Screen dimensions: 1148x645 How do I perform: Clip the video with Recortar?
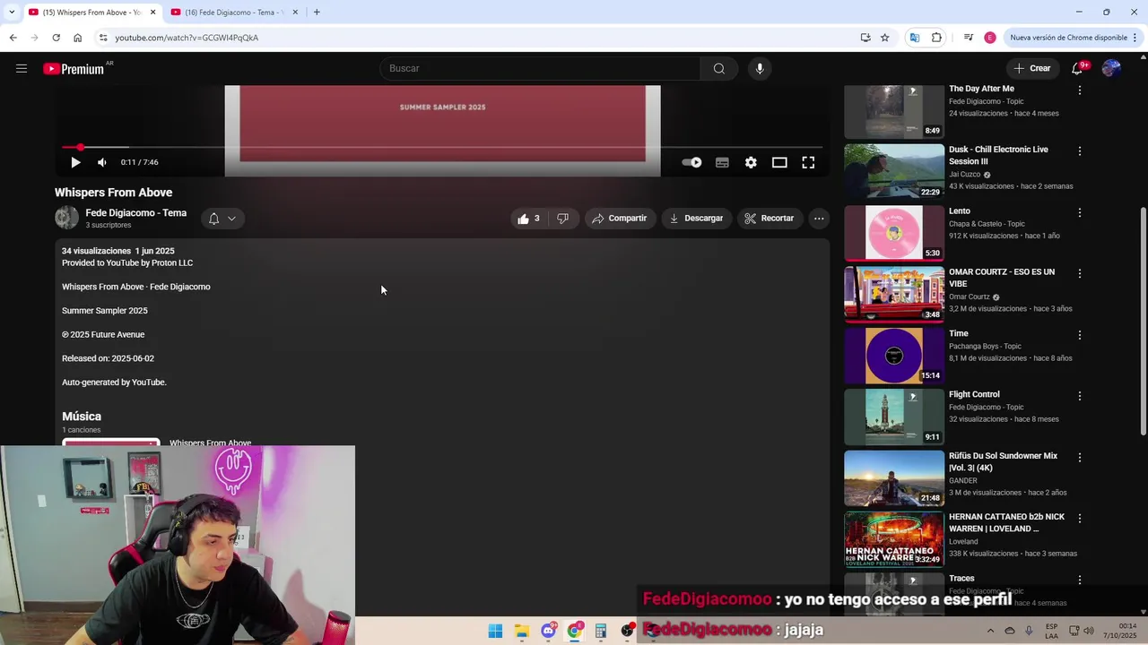coord(770,218)
